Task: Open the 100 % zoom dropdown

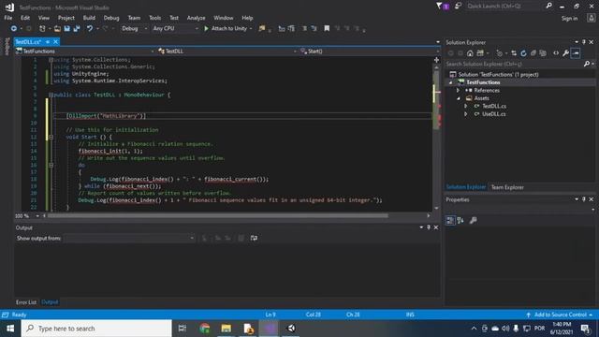Action: coord(37,216)
